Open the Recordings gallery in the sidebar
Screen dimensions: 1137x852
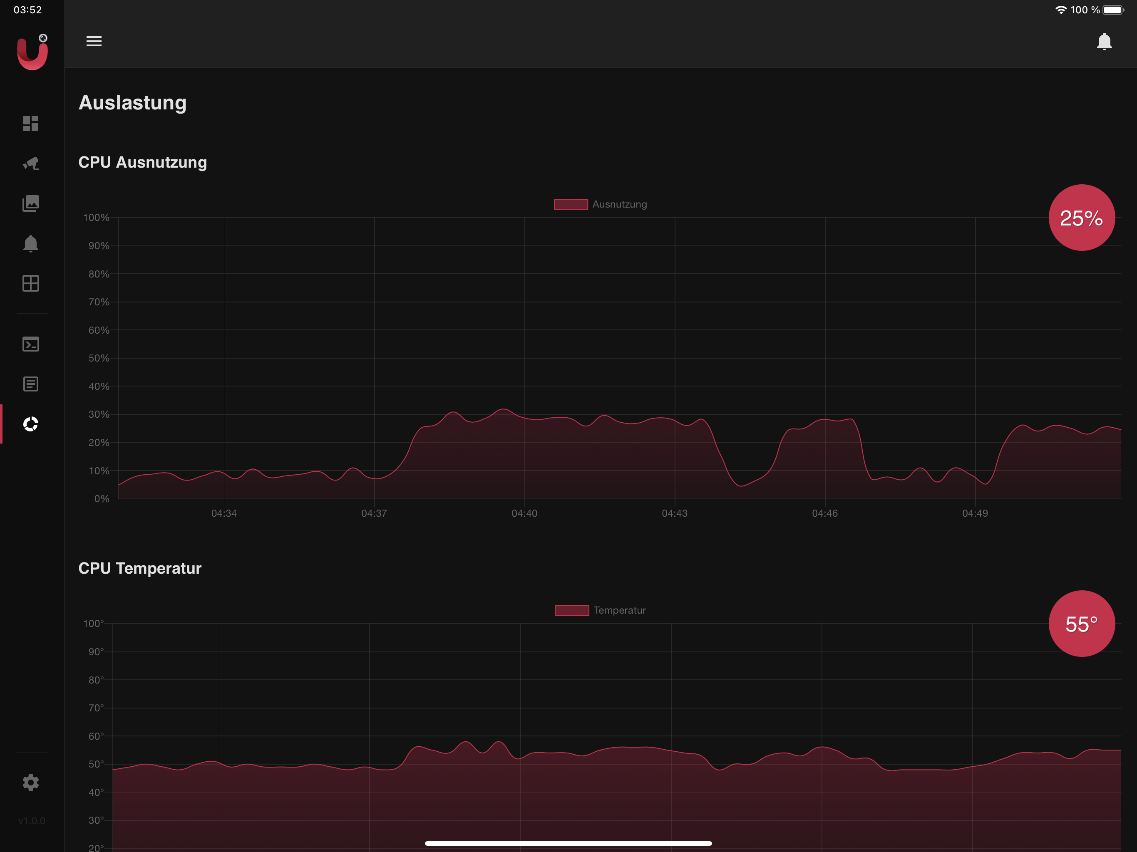point(31,203)
